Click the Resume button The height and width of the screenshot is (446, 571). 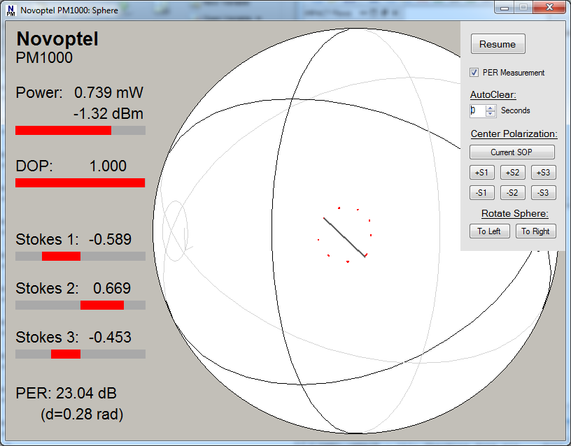pos(498,44)
